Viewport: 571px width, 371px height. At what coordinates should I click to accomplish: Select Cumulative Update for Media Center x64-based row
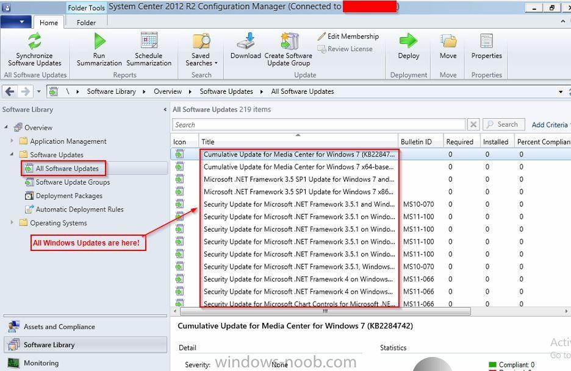click(x=371, y=167)
